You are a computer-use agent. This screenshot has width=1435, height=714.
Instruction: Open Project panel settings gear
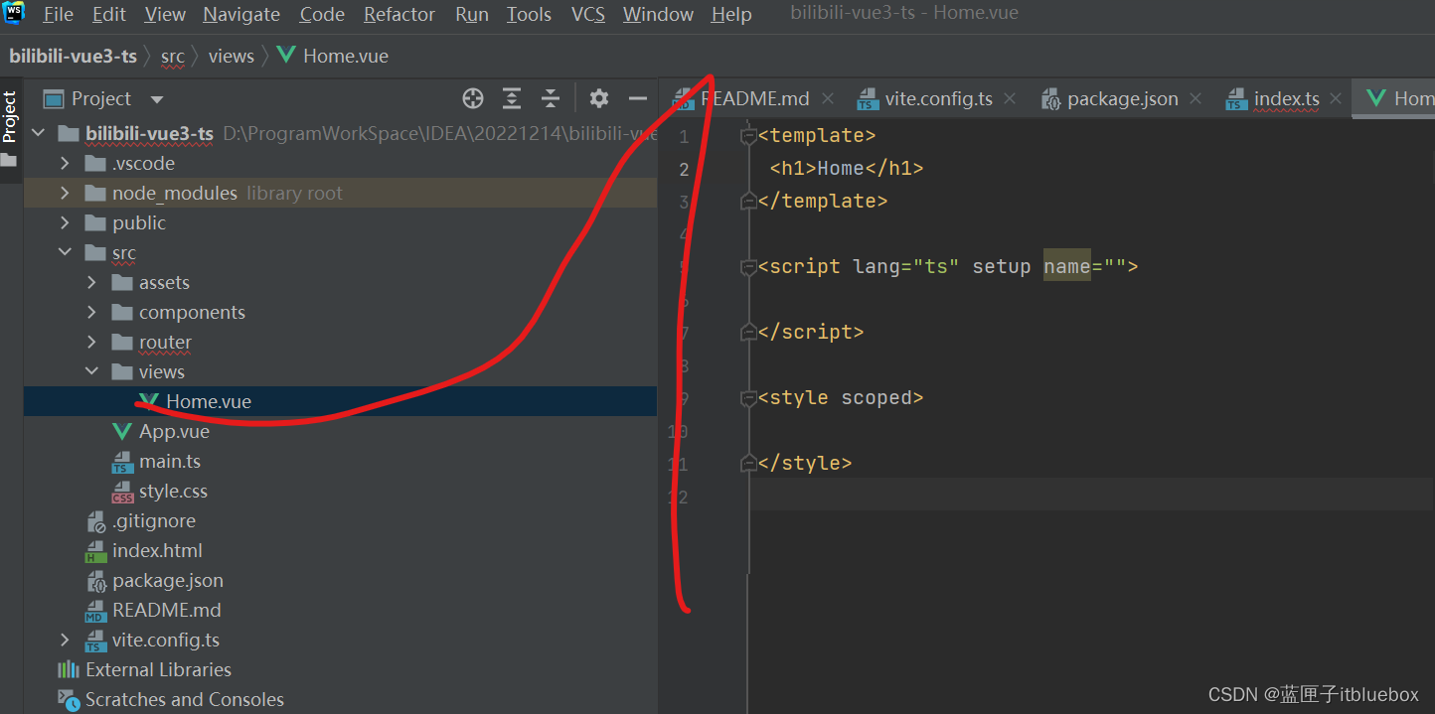coord(598,98)
